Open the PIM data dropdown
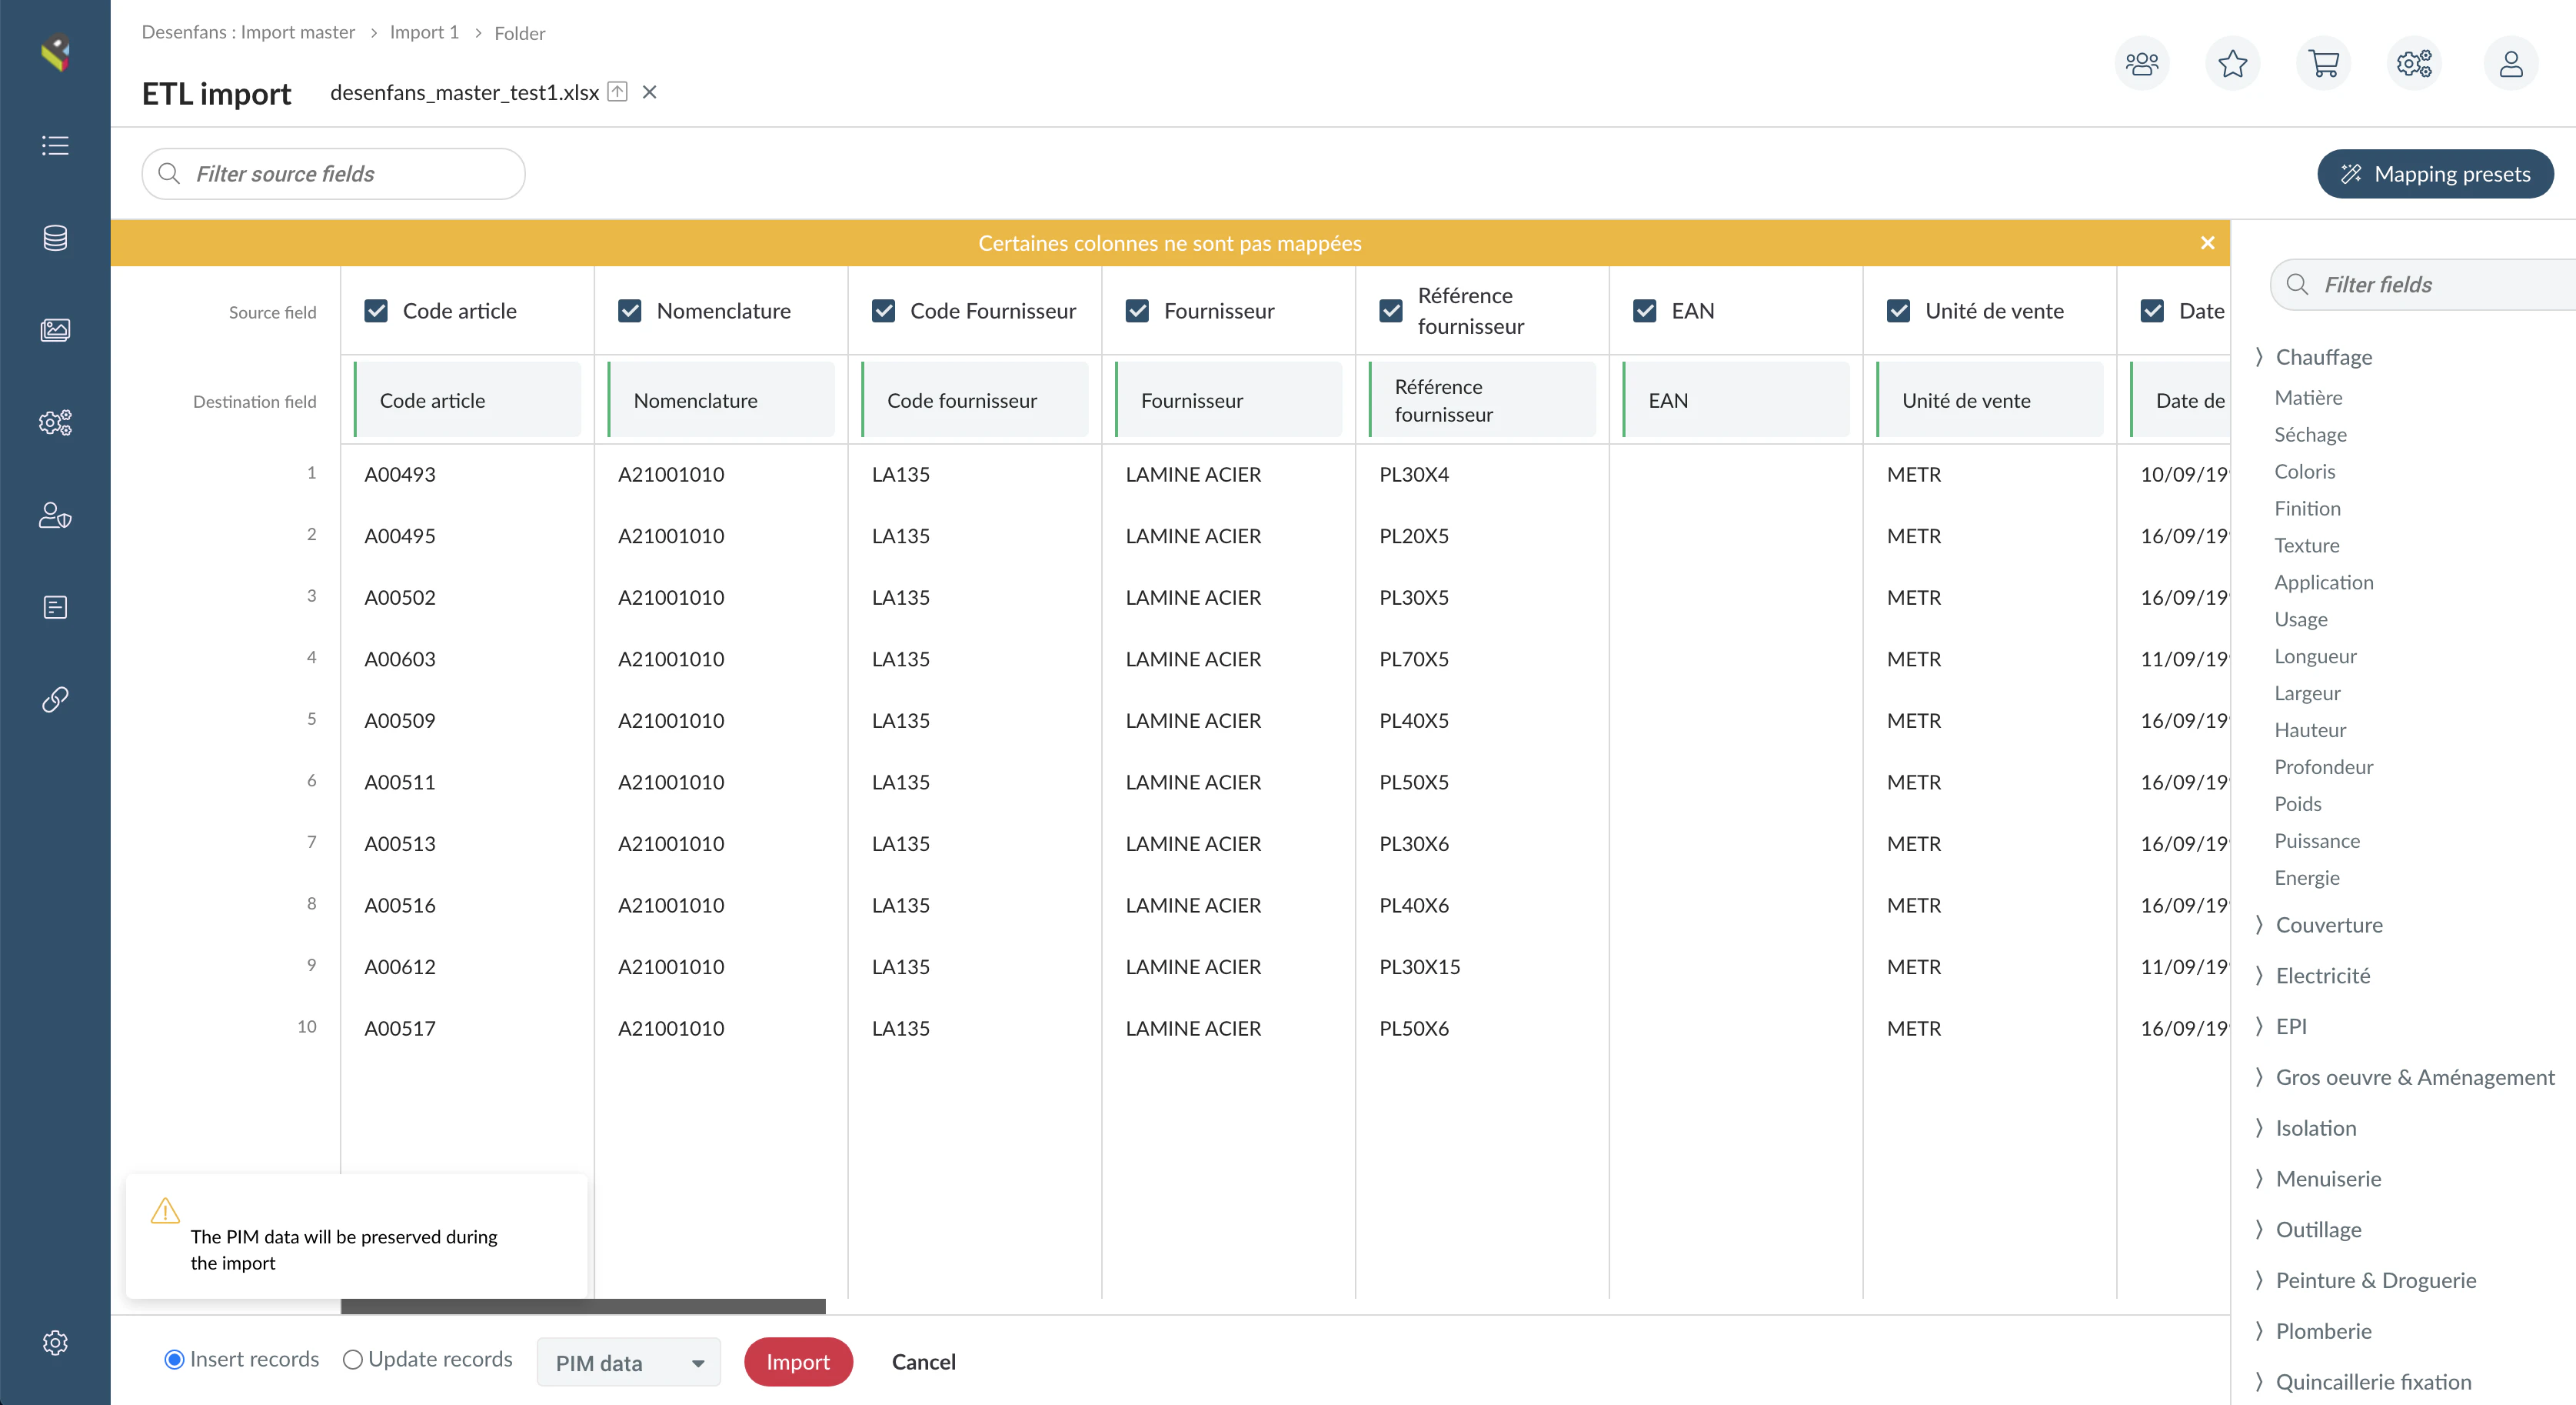 [x=628, y=1362]
